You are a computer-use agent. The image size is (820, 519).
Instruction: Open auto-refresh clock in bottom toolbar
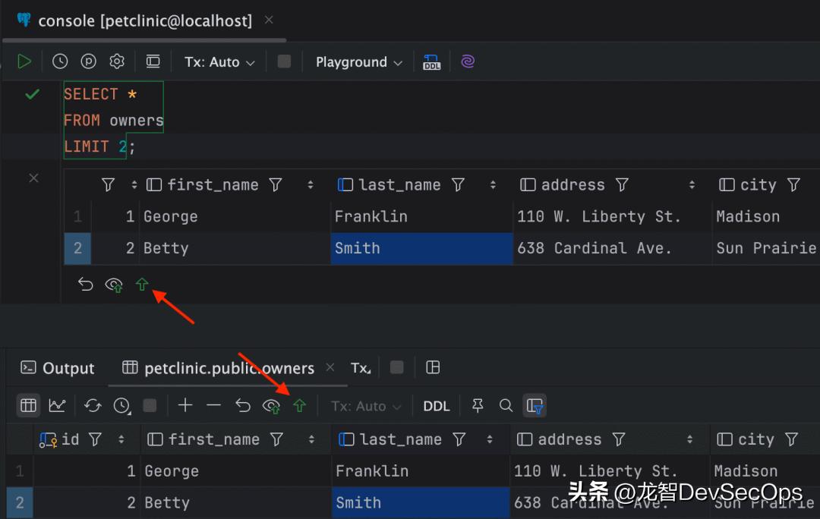click(x=121, y=406)
